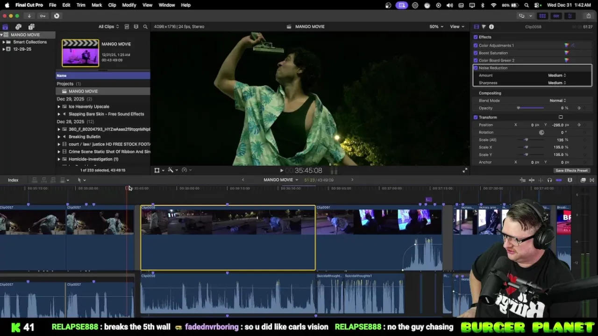Search the browser with magnifier icon
The height and width of the screenshot is (336, 598).
coord(145,27)
